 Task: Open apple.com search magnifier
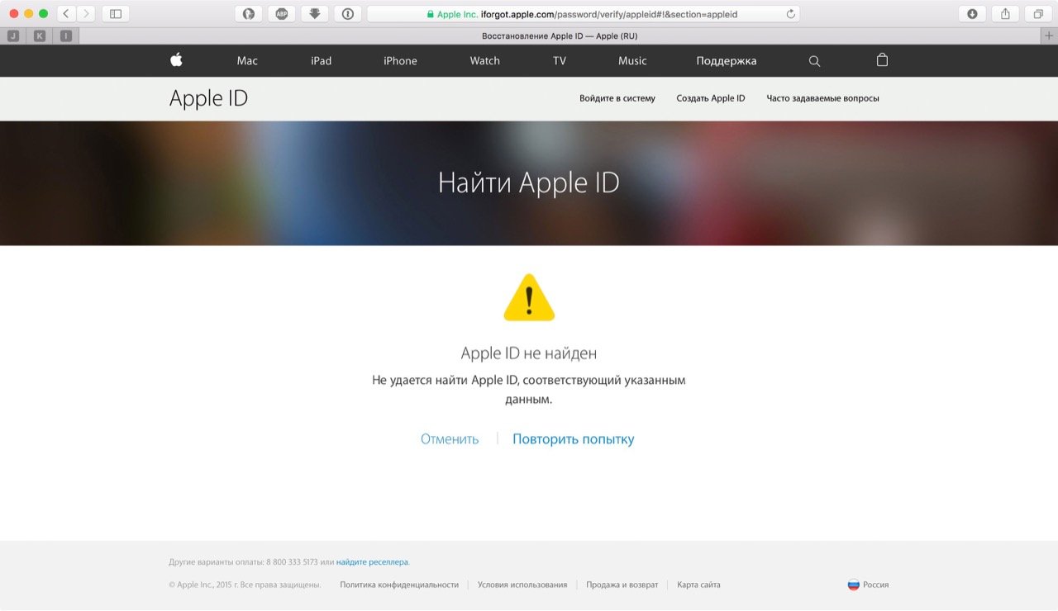coord(814,61)
